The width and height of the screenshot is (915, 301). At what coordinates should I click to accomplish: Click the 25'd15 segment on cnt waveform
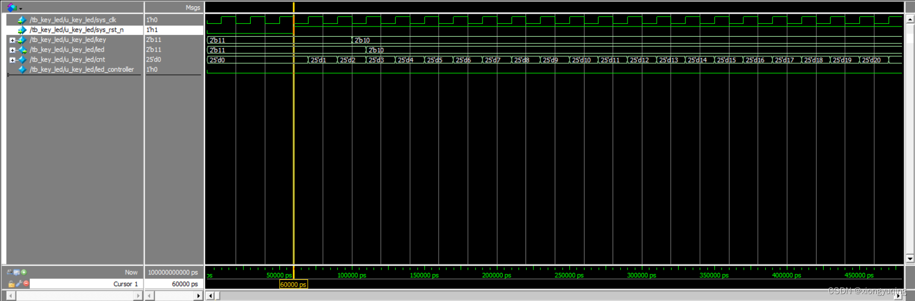pyautogui.click(x=728, y=60)
